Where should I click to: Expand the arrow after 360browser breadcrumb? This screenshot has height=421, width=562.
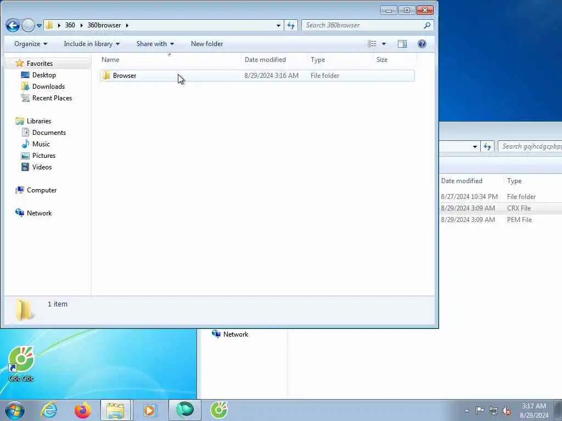tap(127, 25)
